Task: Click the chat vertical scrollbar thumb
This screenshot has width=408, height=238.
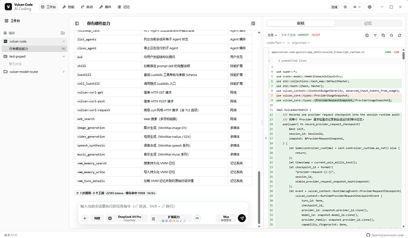Action: (259, 197)
